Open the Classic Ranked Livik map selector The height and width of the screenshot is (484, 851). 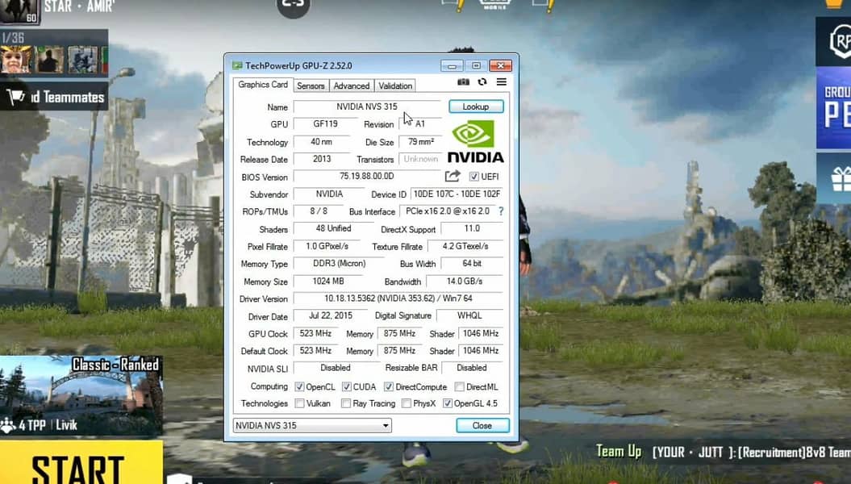81,395
